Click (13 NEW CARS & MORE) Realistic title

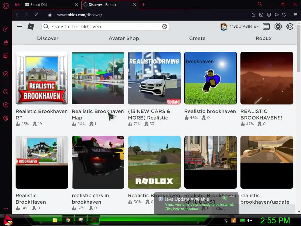coord(149,114)
